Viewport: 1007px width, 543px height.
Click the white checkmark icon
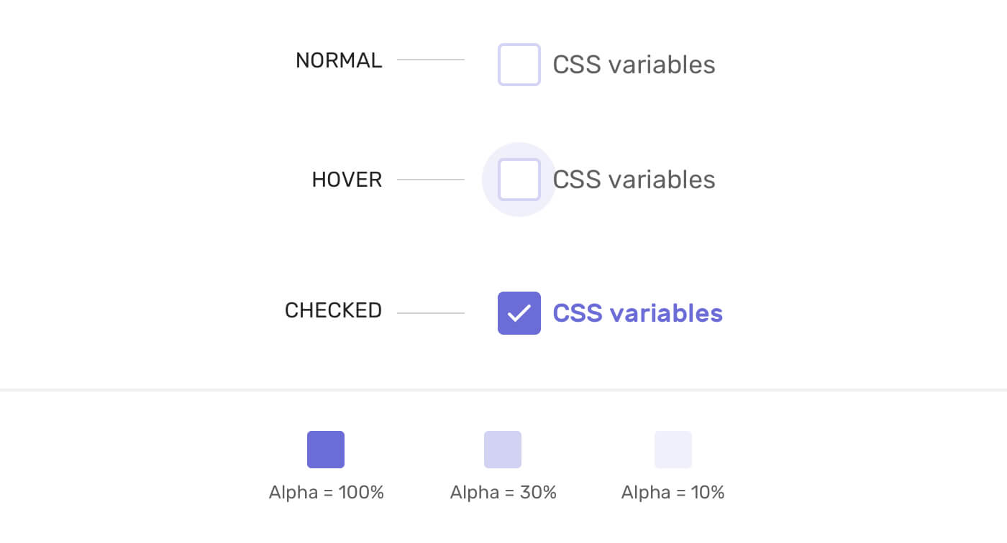tap(519, 313)
